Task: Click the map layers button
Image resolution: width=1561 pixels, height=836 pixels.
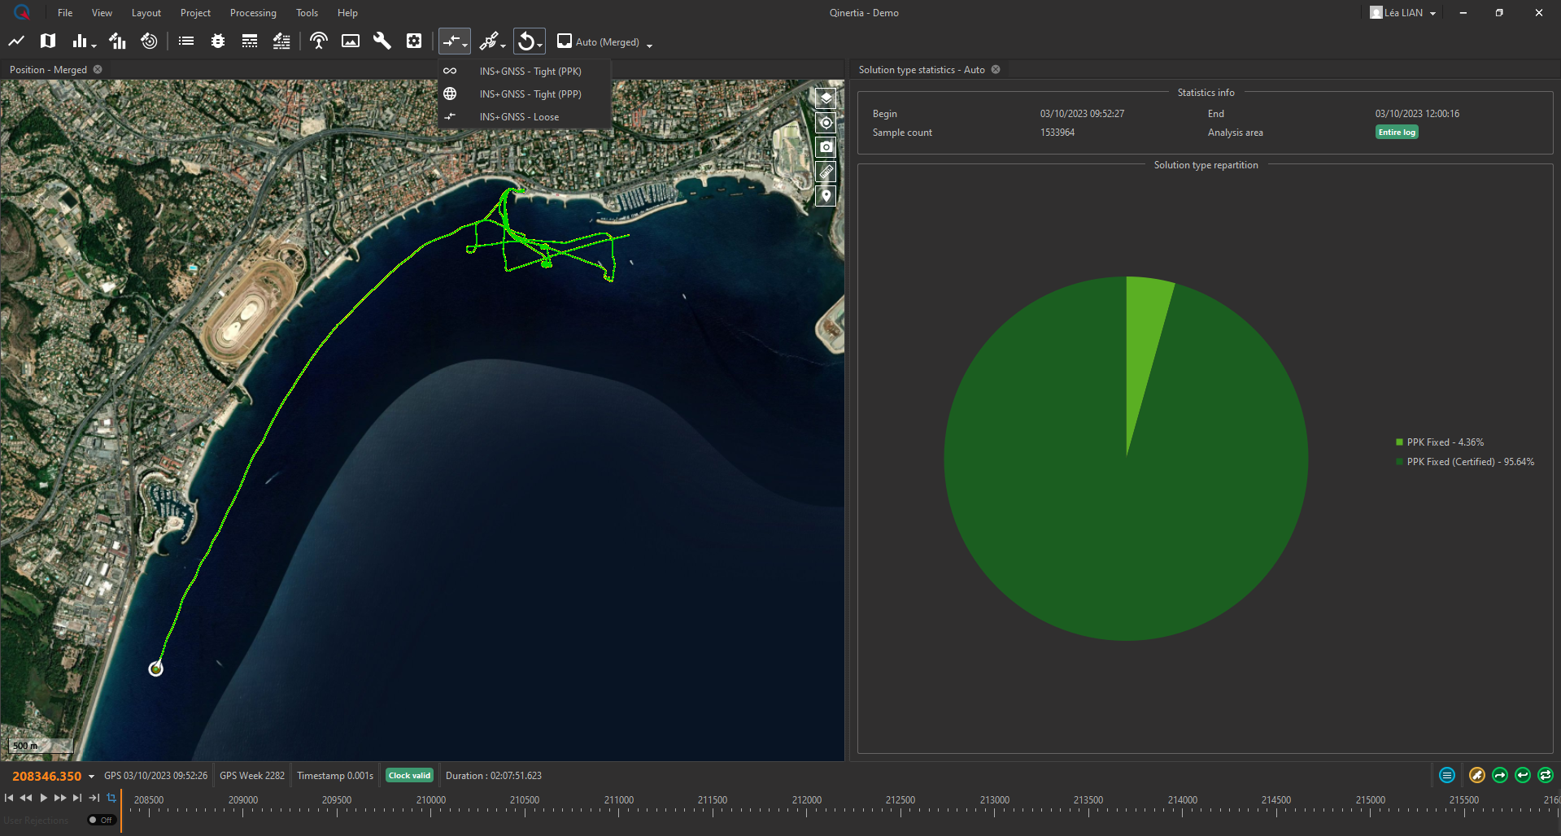Action: coord(826,98)
